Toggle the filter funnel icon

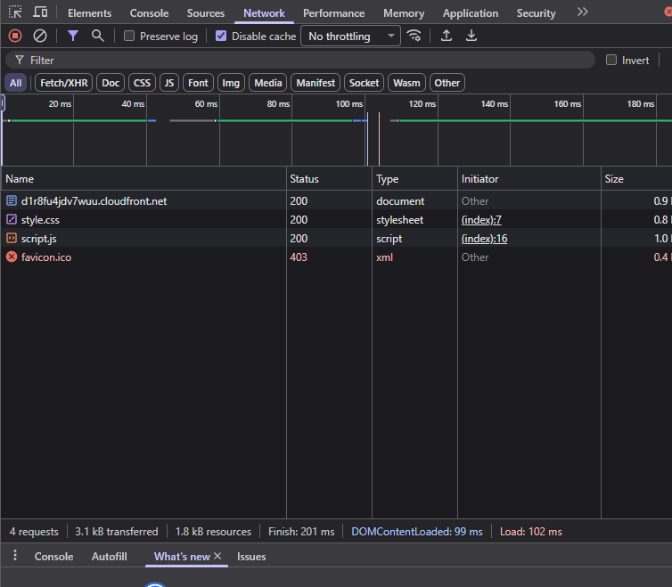(73, 36)
